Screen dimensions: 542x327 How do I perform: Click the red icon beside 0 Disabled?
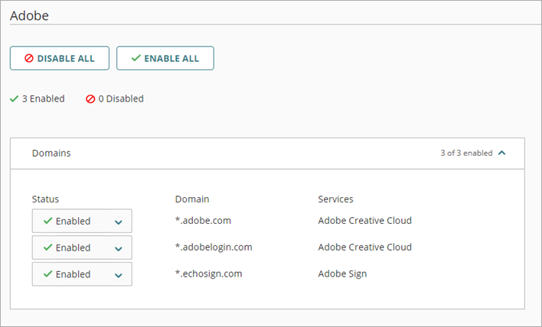[90, 99]
